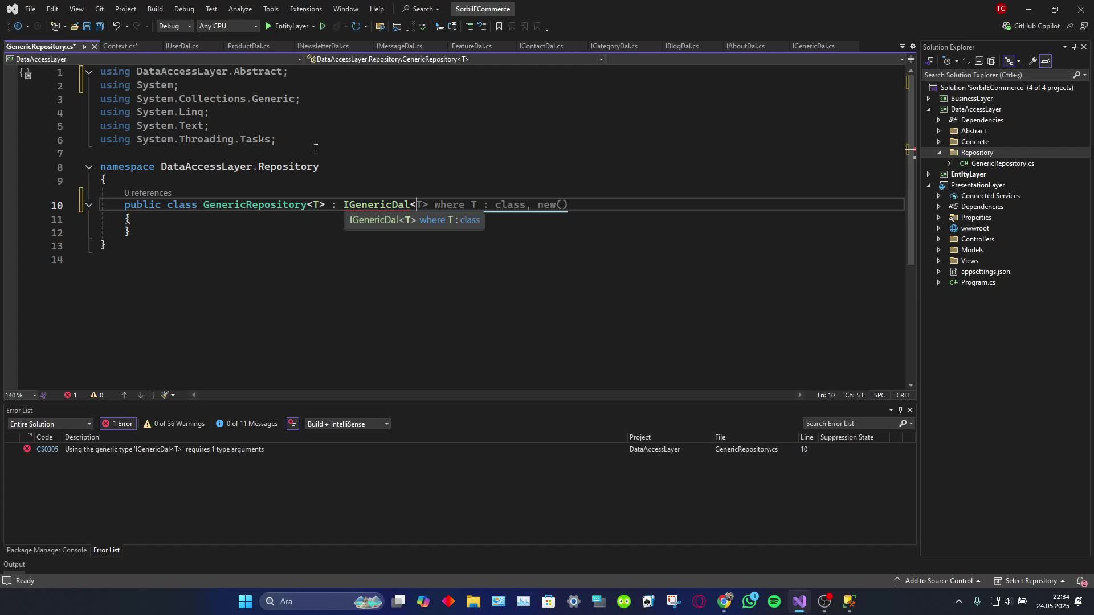Toggle nested files view in Solution Explorer
The width and height of the screenshot is (1094, 615).
point(1009,61)
